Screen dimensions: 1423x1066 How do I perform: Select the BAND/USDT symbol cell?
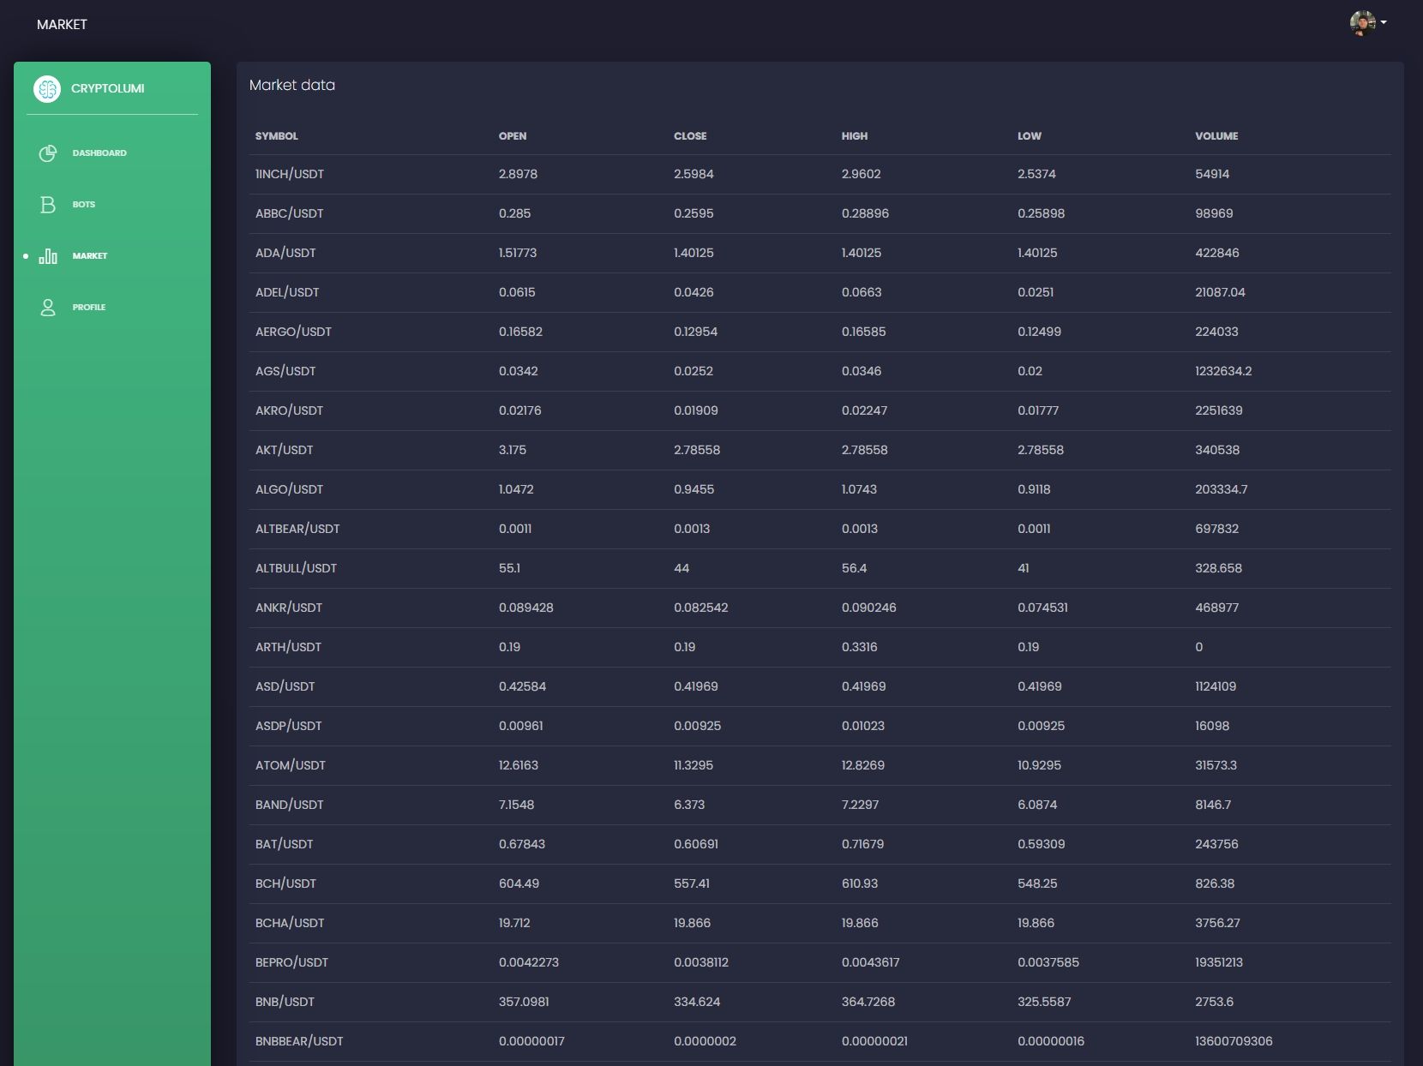click(x=290, y=805)
